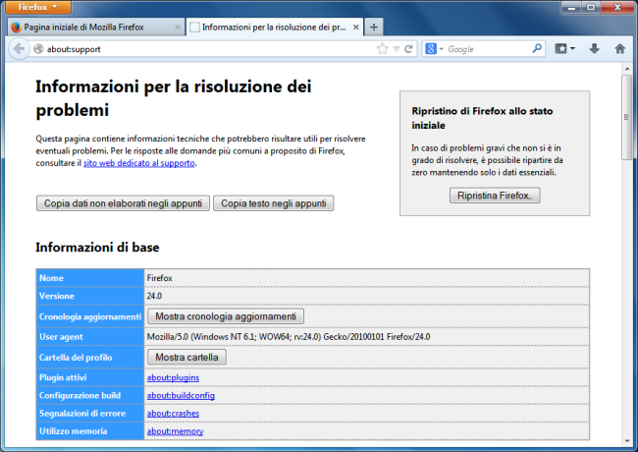Reload the page with the refresh icon
The width and height of the screenshot is (638, 452).
coord(408,49)
